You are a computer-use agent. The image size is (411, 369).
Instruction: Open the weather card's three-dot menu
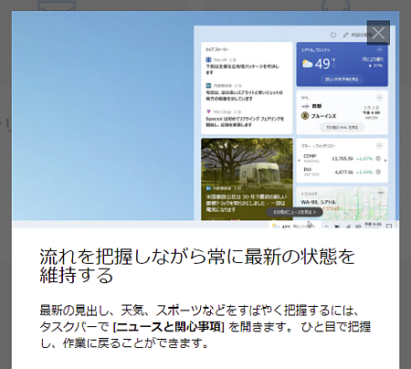tap(379, 49)
